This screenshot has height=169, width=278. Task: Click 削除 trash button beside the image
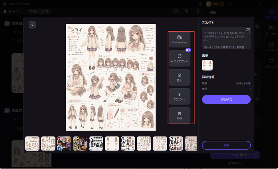(180, 115)
